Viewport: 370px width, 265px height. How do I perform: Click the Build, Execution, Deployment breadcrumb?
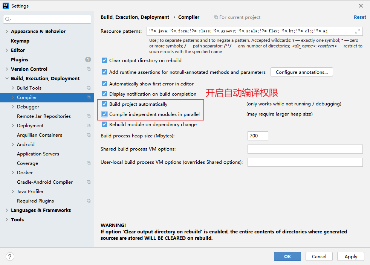pyautogui.click(x=135, y=17)
